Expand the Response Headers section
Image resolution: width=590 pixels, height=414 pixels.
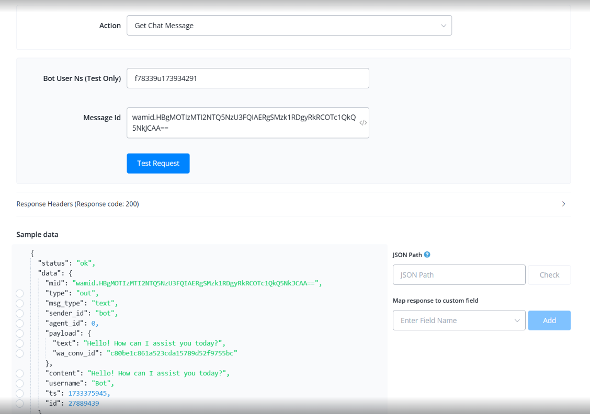[x=563, y=204]
